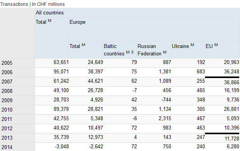Select the 2005 row header
Image resolution: width=240 pixels, height=151 pixels.
point(18,63)
